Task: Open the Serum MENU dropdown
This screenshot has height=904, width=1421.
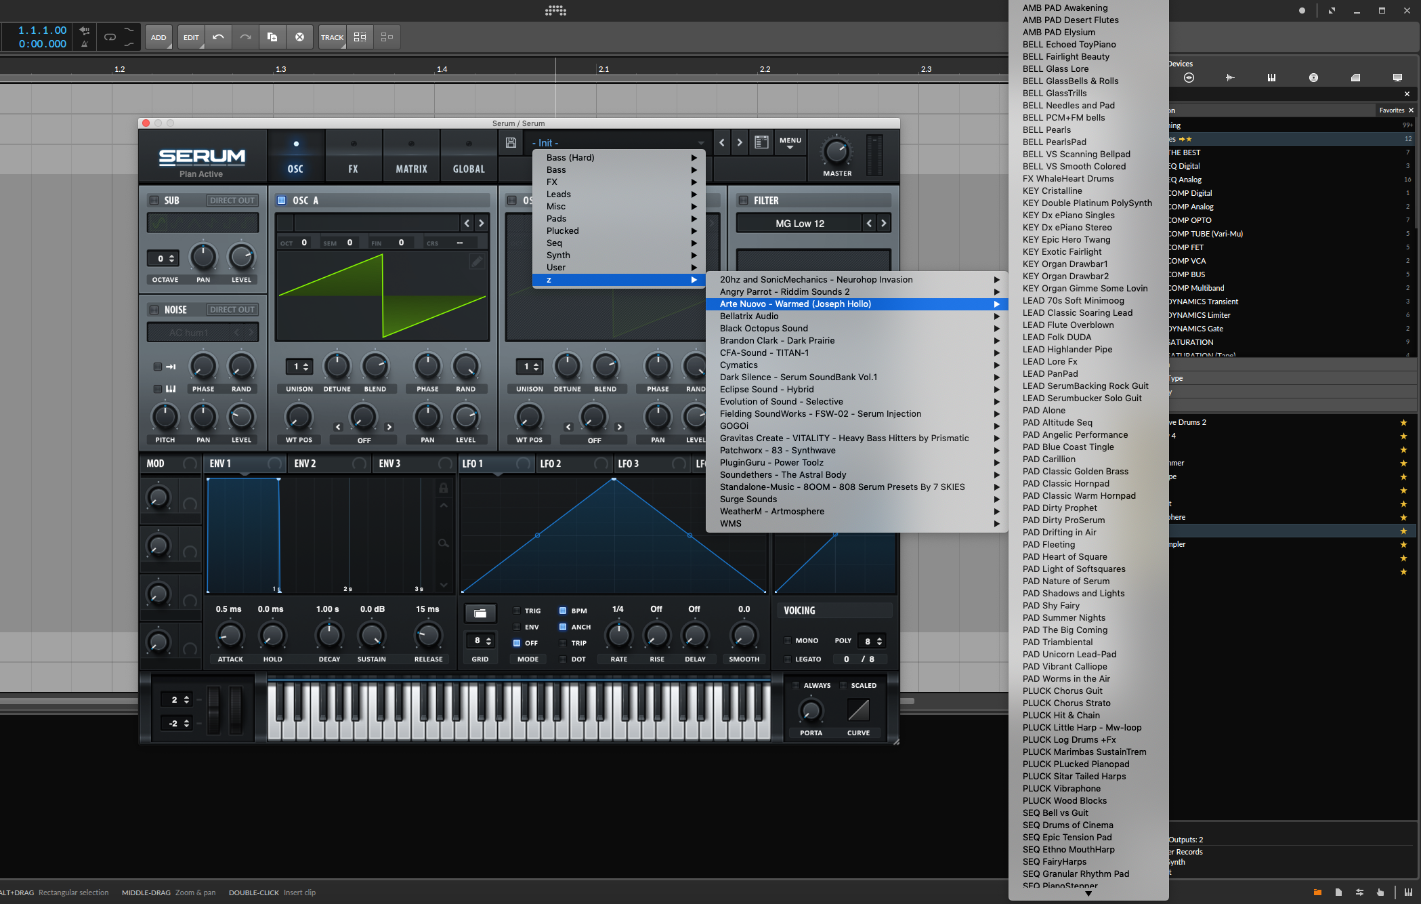Action: pos(790,143)
